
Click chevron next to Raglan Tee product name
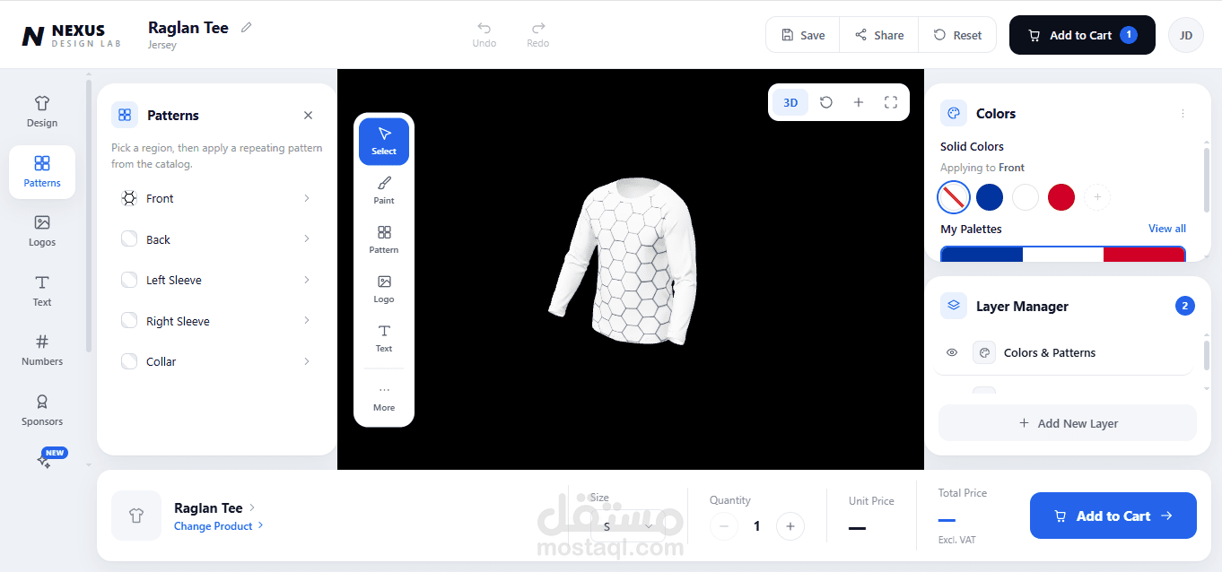[x=252, y=507]
